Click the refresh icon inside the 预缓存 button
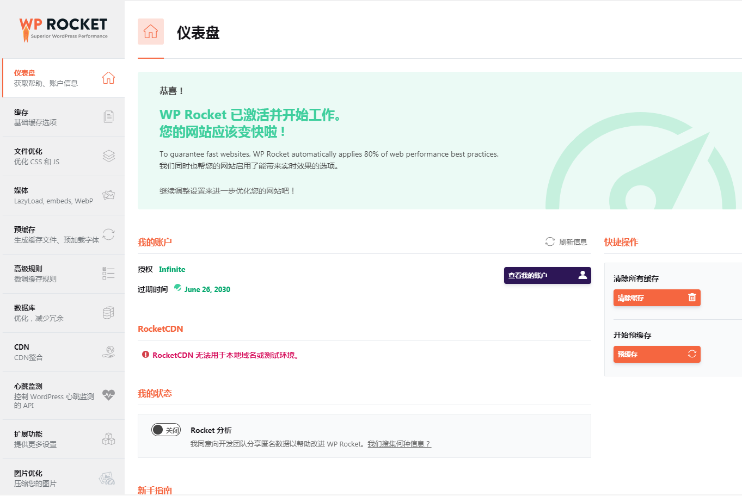The width and height of the screenshot is (742, 496). tap(691, 354)
